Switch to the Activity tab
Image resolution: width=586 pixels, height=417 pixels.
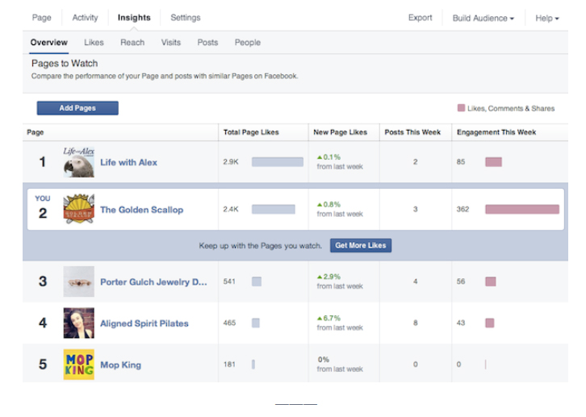85,18
